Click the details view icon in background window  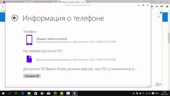[x=157, y=84]
